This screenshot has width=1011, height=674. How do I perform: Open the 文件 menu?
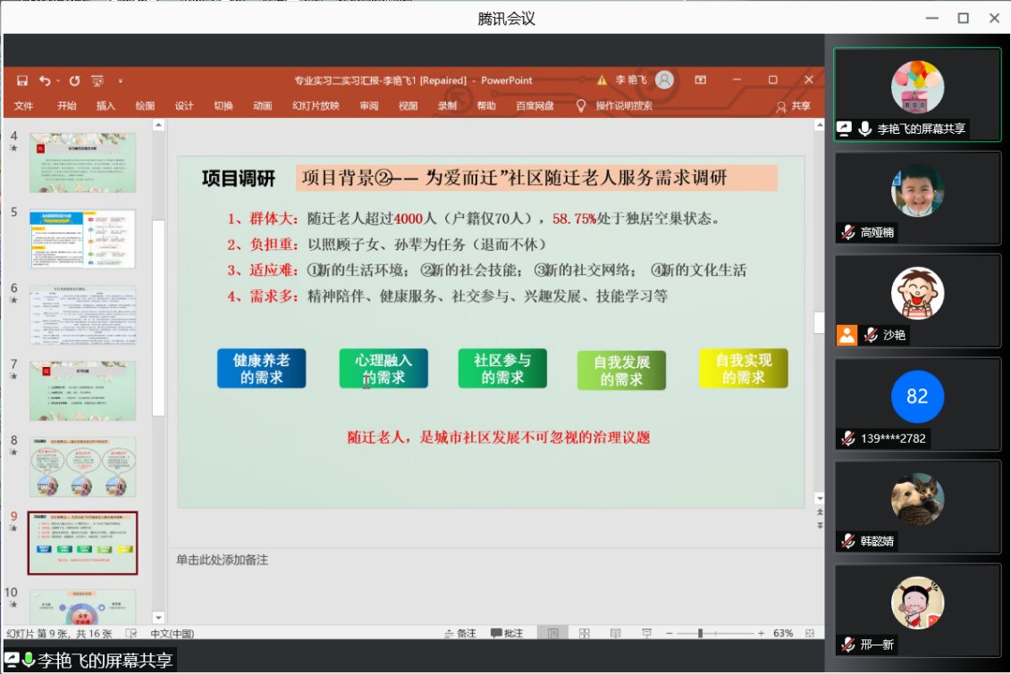point(24,105)
